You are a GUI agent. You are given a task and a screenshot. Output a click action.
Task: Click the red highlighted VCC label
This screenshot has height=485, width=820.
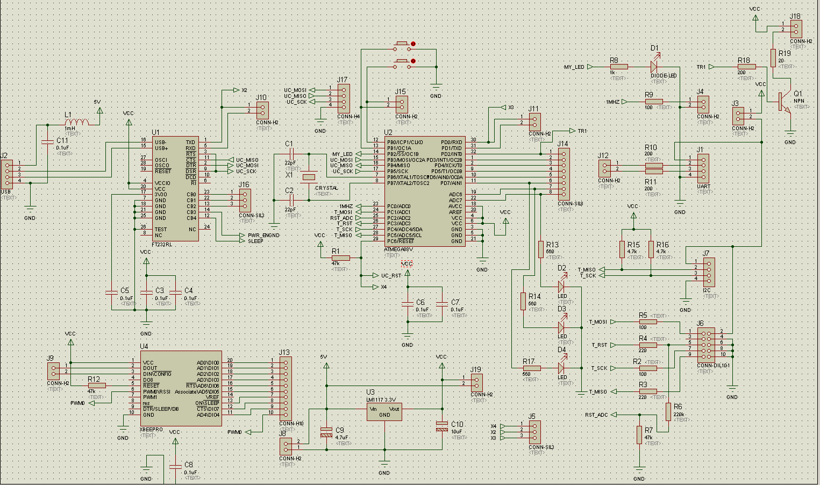407,264
